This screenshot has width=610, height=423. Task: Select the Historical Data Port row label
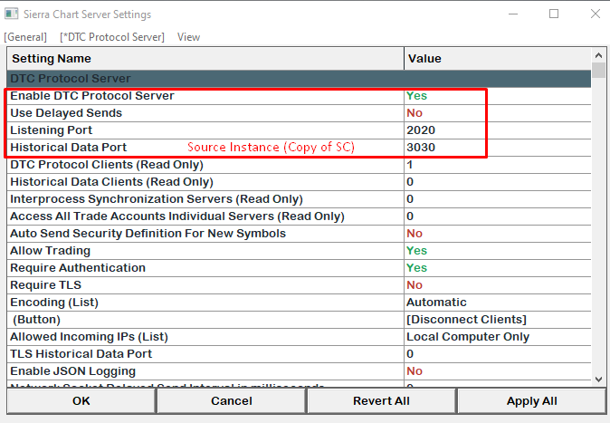[69, 148]
